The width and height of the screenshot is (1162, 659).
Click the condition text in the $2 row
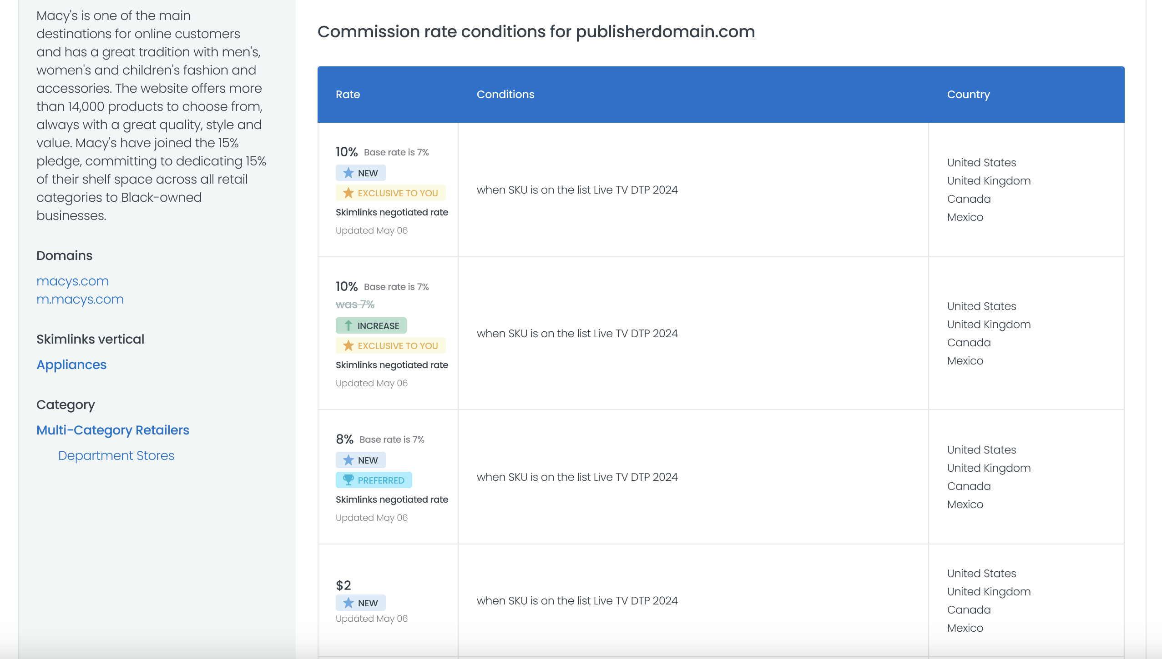[x=577, y=601]
